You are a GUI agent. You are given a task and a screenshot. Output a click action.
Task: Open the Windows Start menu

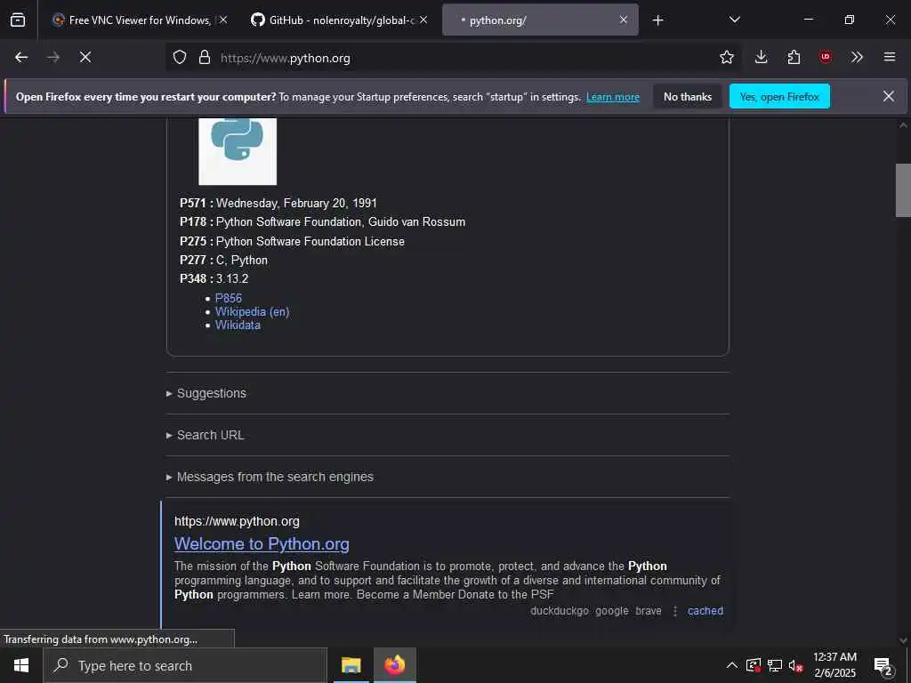(21, 665)
